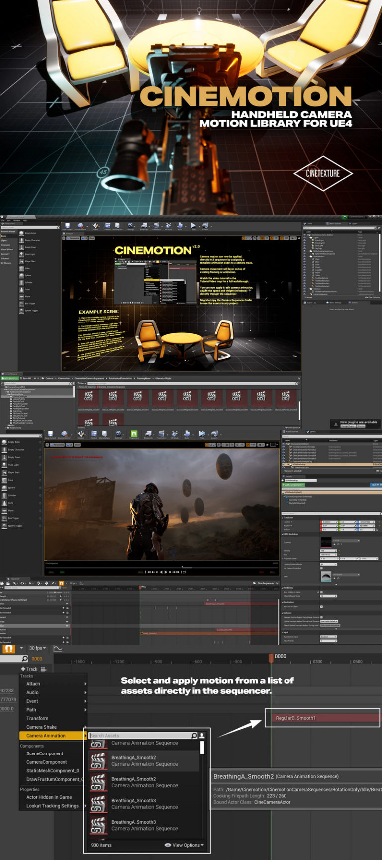Click magnifier icon in the track search box

point(25,659)
